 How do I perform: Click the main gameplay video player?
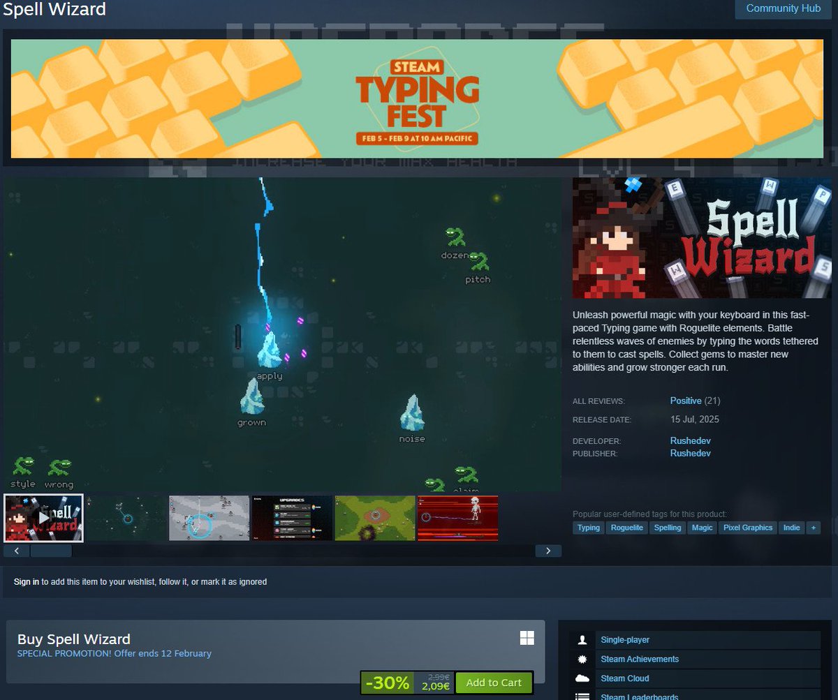click(x=282, y=334)
